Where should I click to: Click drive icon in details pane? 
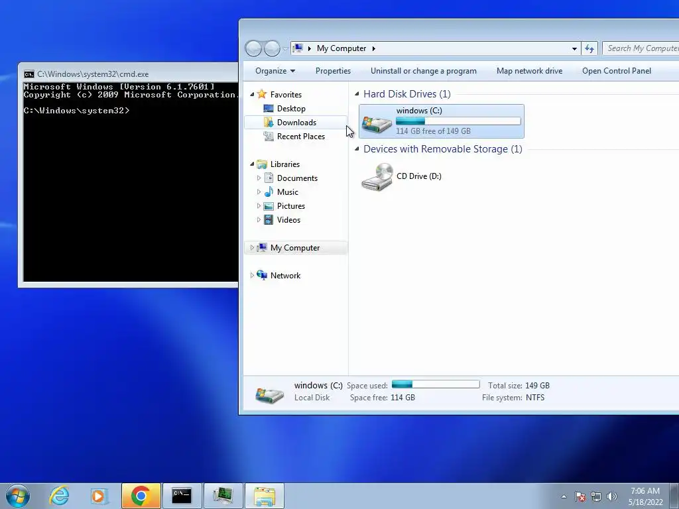[x=269, y=394]
